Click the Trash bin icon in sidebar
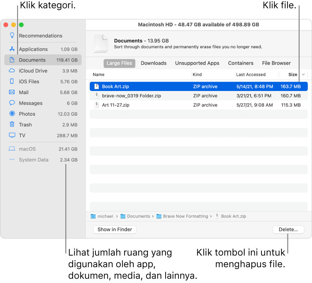312x283 pixels. 12,124
